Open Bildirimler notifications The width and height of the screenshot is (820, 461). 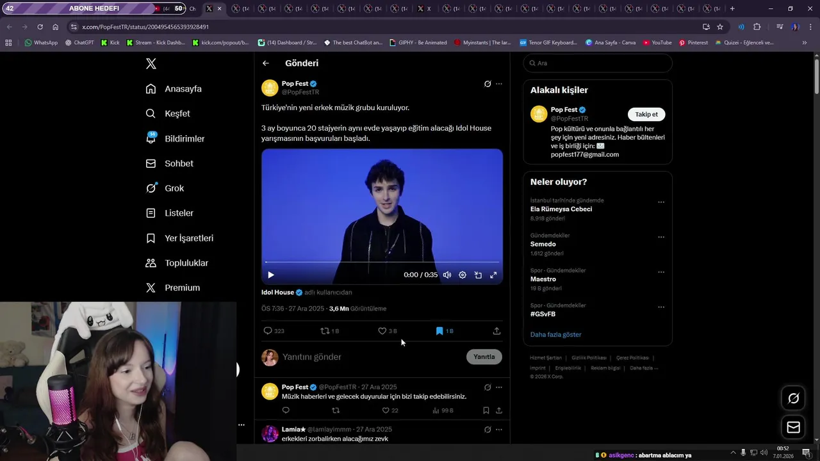[x=175, y=138]
